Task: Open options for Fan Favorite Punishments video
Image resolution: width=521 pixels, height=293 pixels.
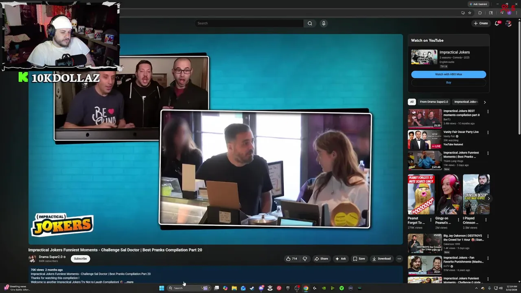Action: [488, 258]
